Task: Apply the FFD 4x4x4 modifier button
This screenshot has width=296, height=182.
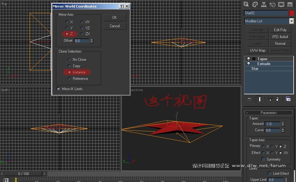Action: click(x=280, y=37)
